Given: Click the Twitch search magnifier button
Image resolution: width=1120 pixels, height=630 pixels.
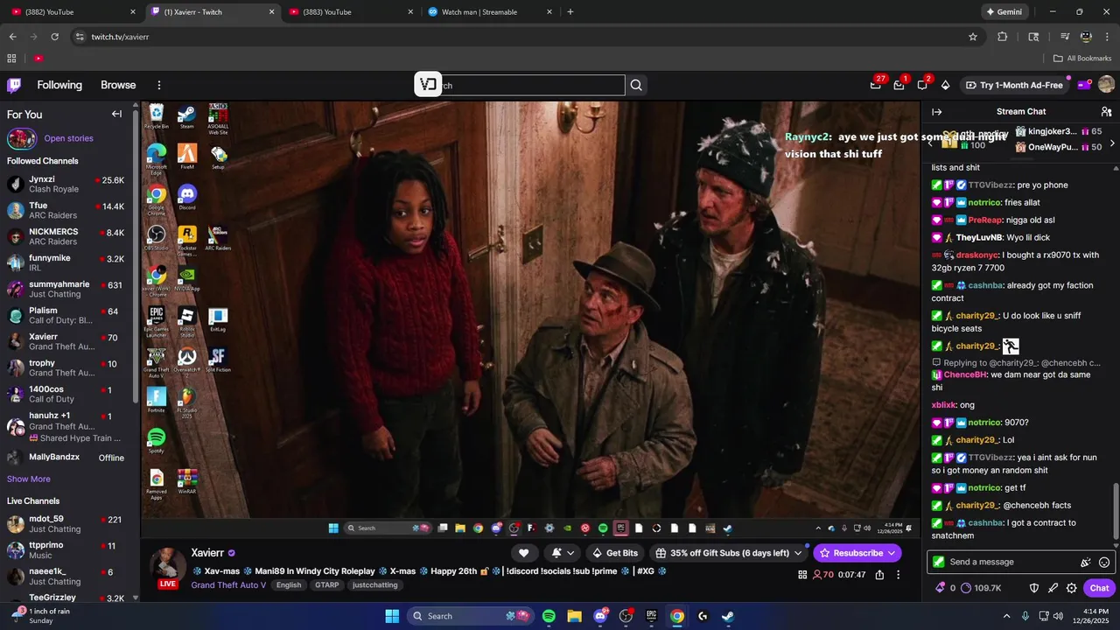Looking at the screenshot, I should pyautogui.click(x=636, y=85).
